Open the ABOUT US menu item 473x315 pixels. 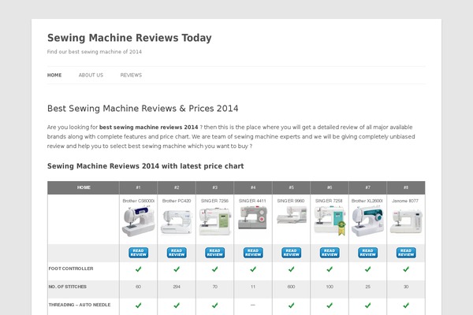click(x=91, y=75)
